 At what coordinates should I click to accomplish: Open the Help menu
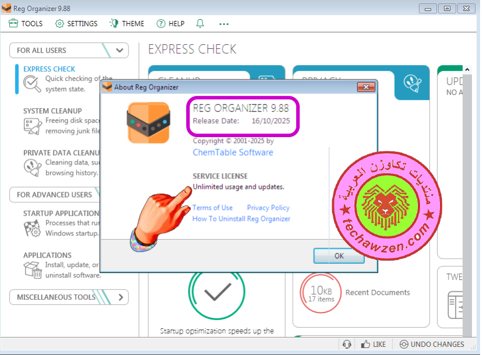[171, 24]
